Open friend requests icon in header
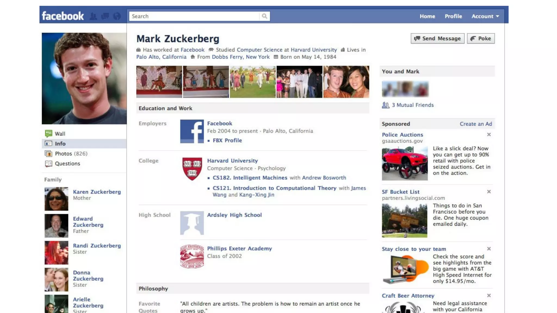 93,16
